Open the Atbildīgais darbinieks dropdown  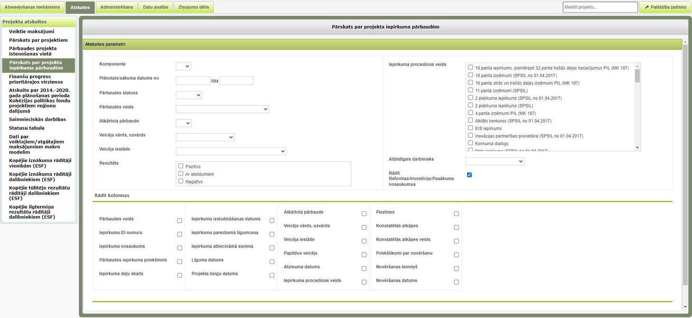pyautogui.click(x=495, y=161)
